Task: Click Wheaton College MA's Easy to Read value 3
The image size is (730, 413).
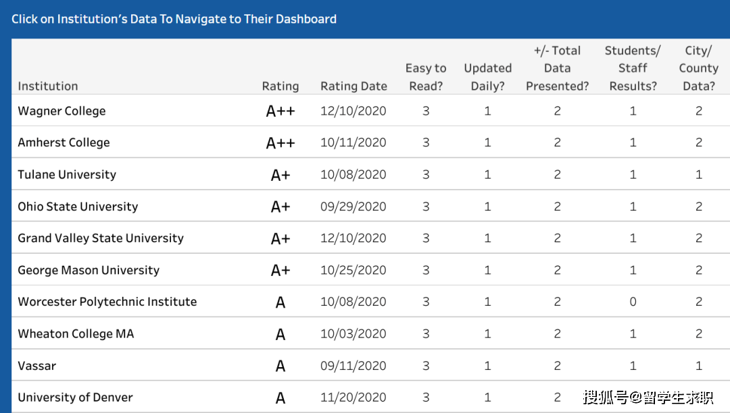Action: [x=426, y=334]
